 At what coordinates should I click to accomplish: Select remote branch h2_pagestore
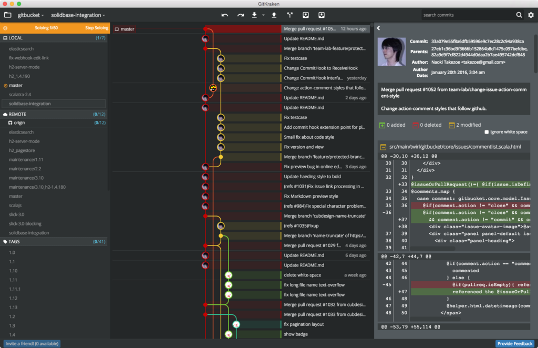tap(22, 151)
